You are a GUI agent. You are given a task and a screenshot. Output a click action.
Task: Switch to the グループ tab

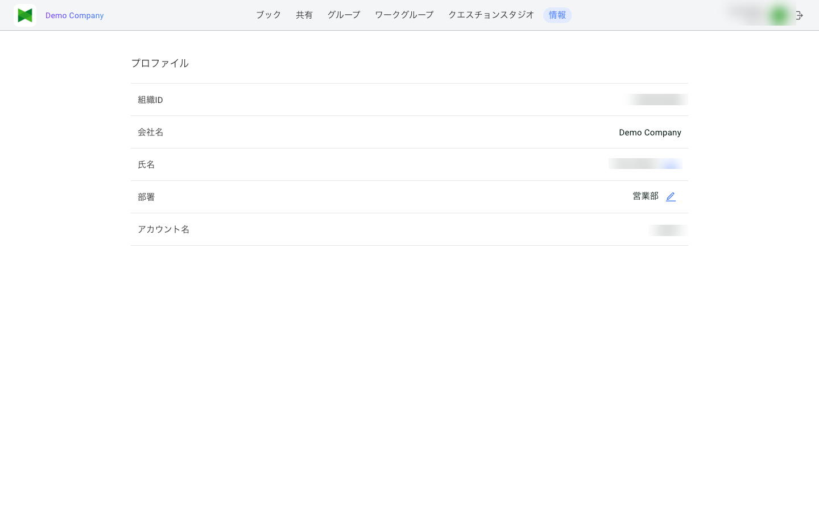click(344, 15)
